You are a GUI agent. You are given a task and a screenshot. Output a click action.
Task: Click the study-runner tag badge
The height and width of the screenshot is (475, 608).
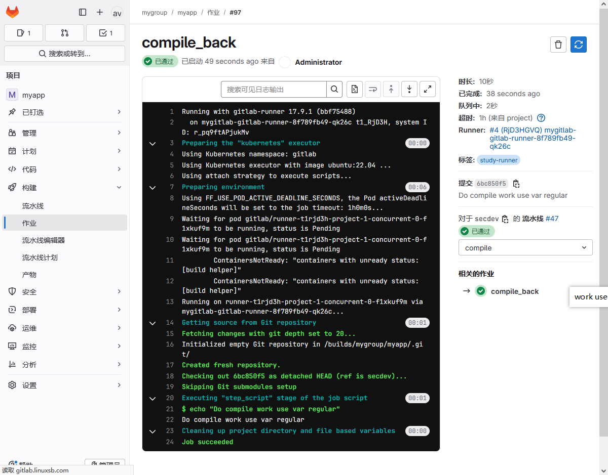(x=499, y=160)
